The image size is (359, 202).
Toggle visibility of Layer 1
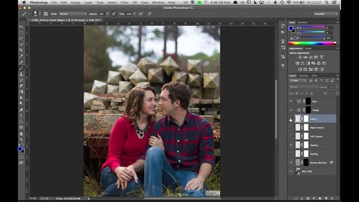[x=291, y=118]
